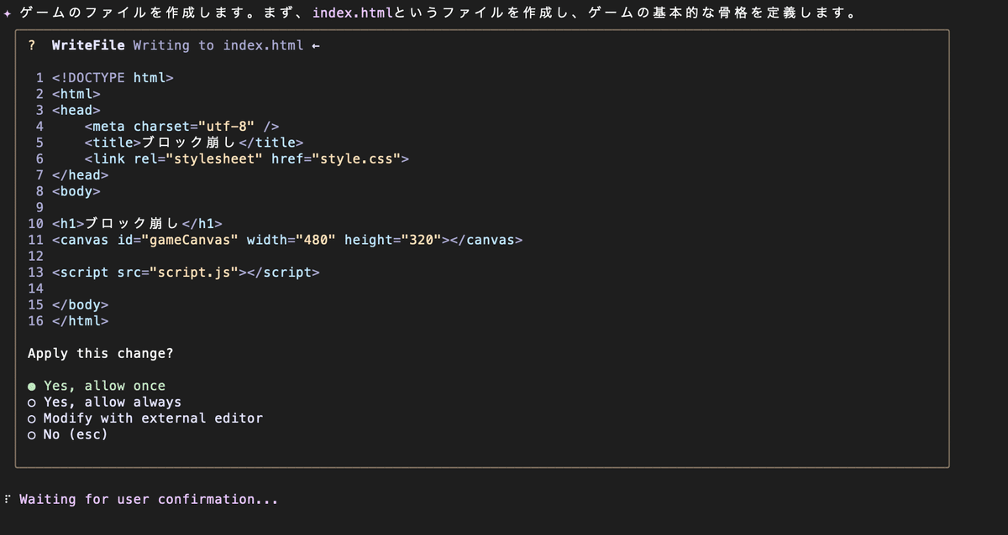Click the meta charset="utf-8" line
The width and height of the screenshot is (1008, 535).
[181, 127]
